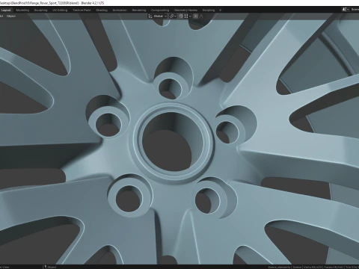Click the transform orientation axes icon
The height and width of the screenshot is (269, 359).
(x=150, y=16)
